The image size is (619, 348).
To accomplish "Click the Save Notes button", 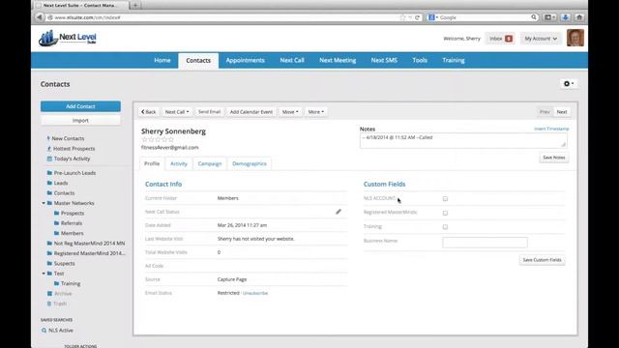I will [554, 158].
